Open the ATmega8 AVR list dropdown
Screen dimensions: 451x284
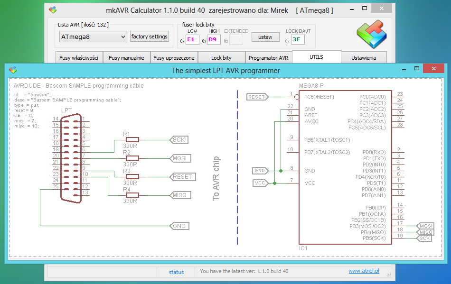[93, 37]
